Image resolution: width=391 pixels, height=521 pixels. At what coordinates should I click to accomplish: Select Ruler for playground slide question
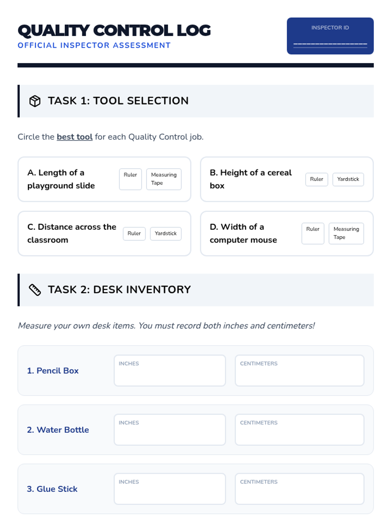[x=130, y=179]
